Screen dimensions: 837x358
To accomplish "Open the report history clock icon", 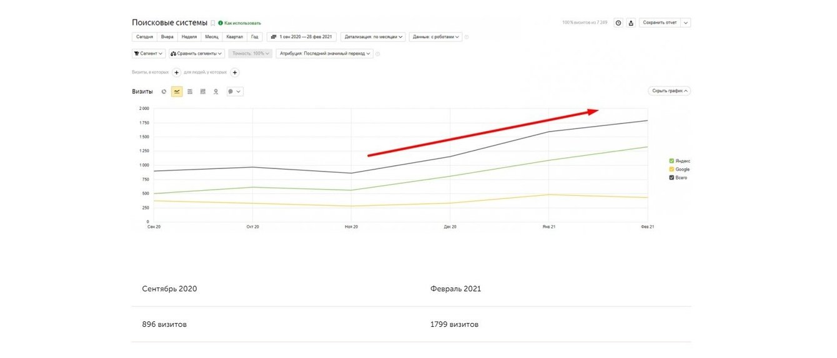I will [618, 22].
